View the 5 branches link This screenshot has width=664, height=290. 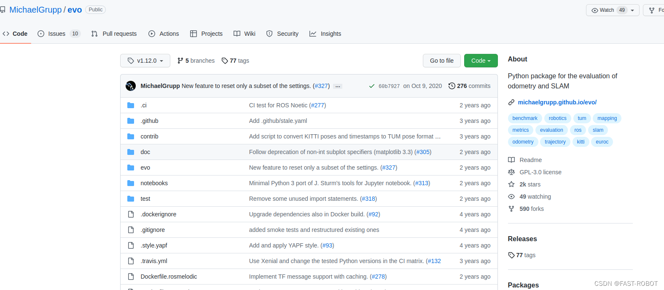pos(196,61)
